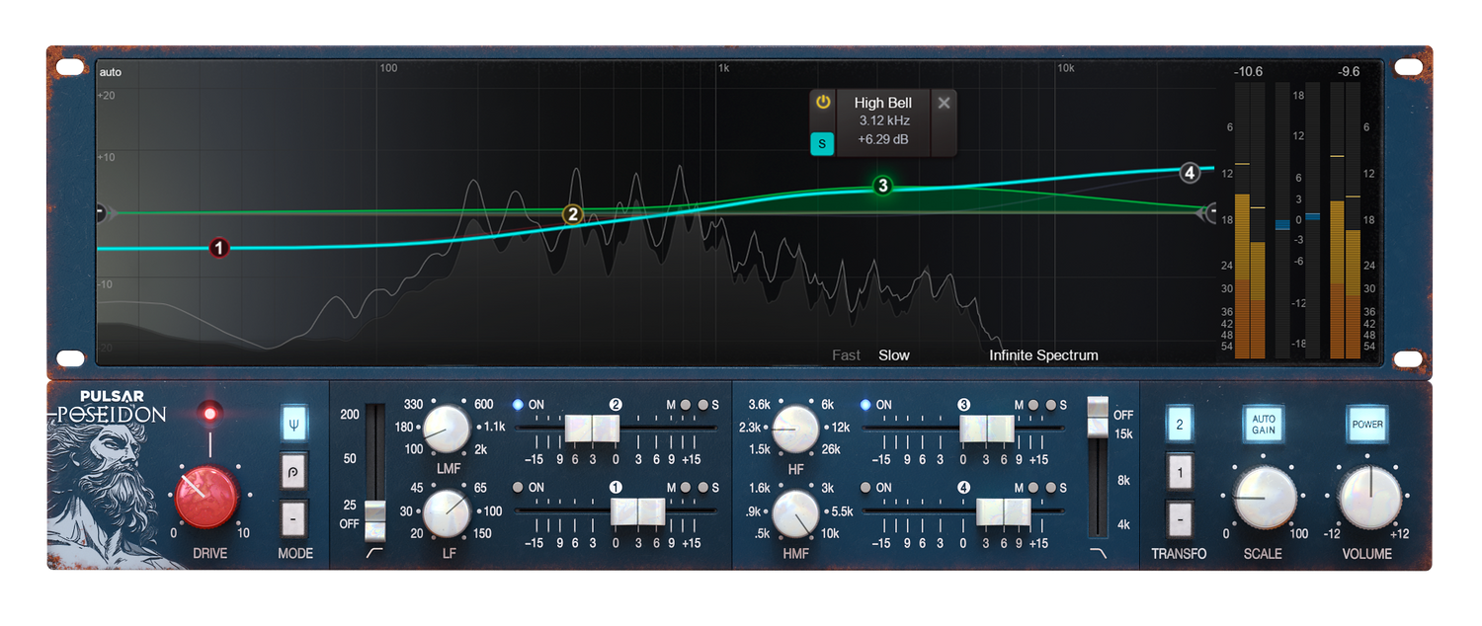Toggle the Auto Gain button
The height and width of the screenshot is (626, 1482).
point(1264,425)
